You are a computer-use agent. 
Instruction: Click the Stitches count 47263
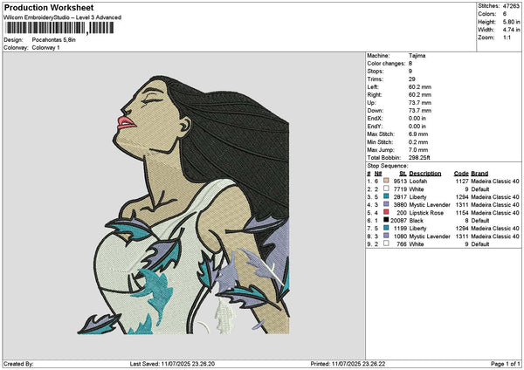[x=512, y=5]
